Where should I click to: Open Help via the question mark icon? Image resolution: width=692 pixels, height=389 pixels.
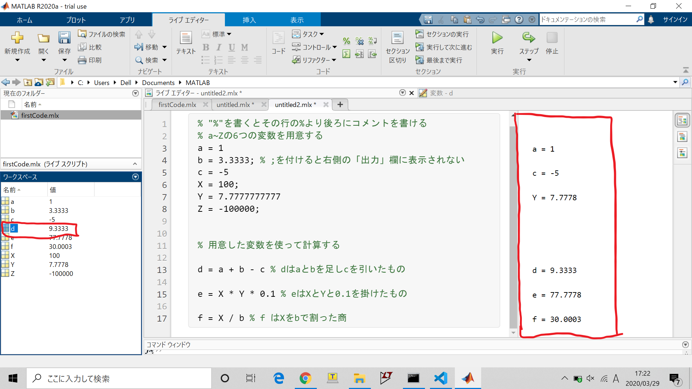(x=519, y=19)
